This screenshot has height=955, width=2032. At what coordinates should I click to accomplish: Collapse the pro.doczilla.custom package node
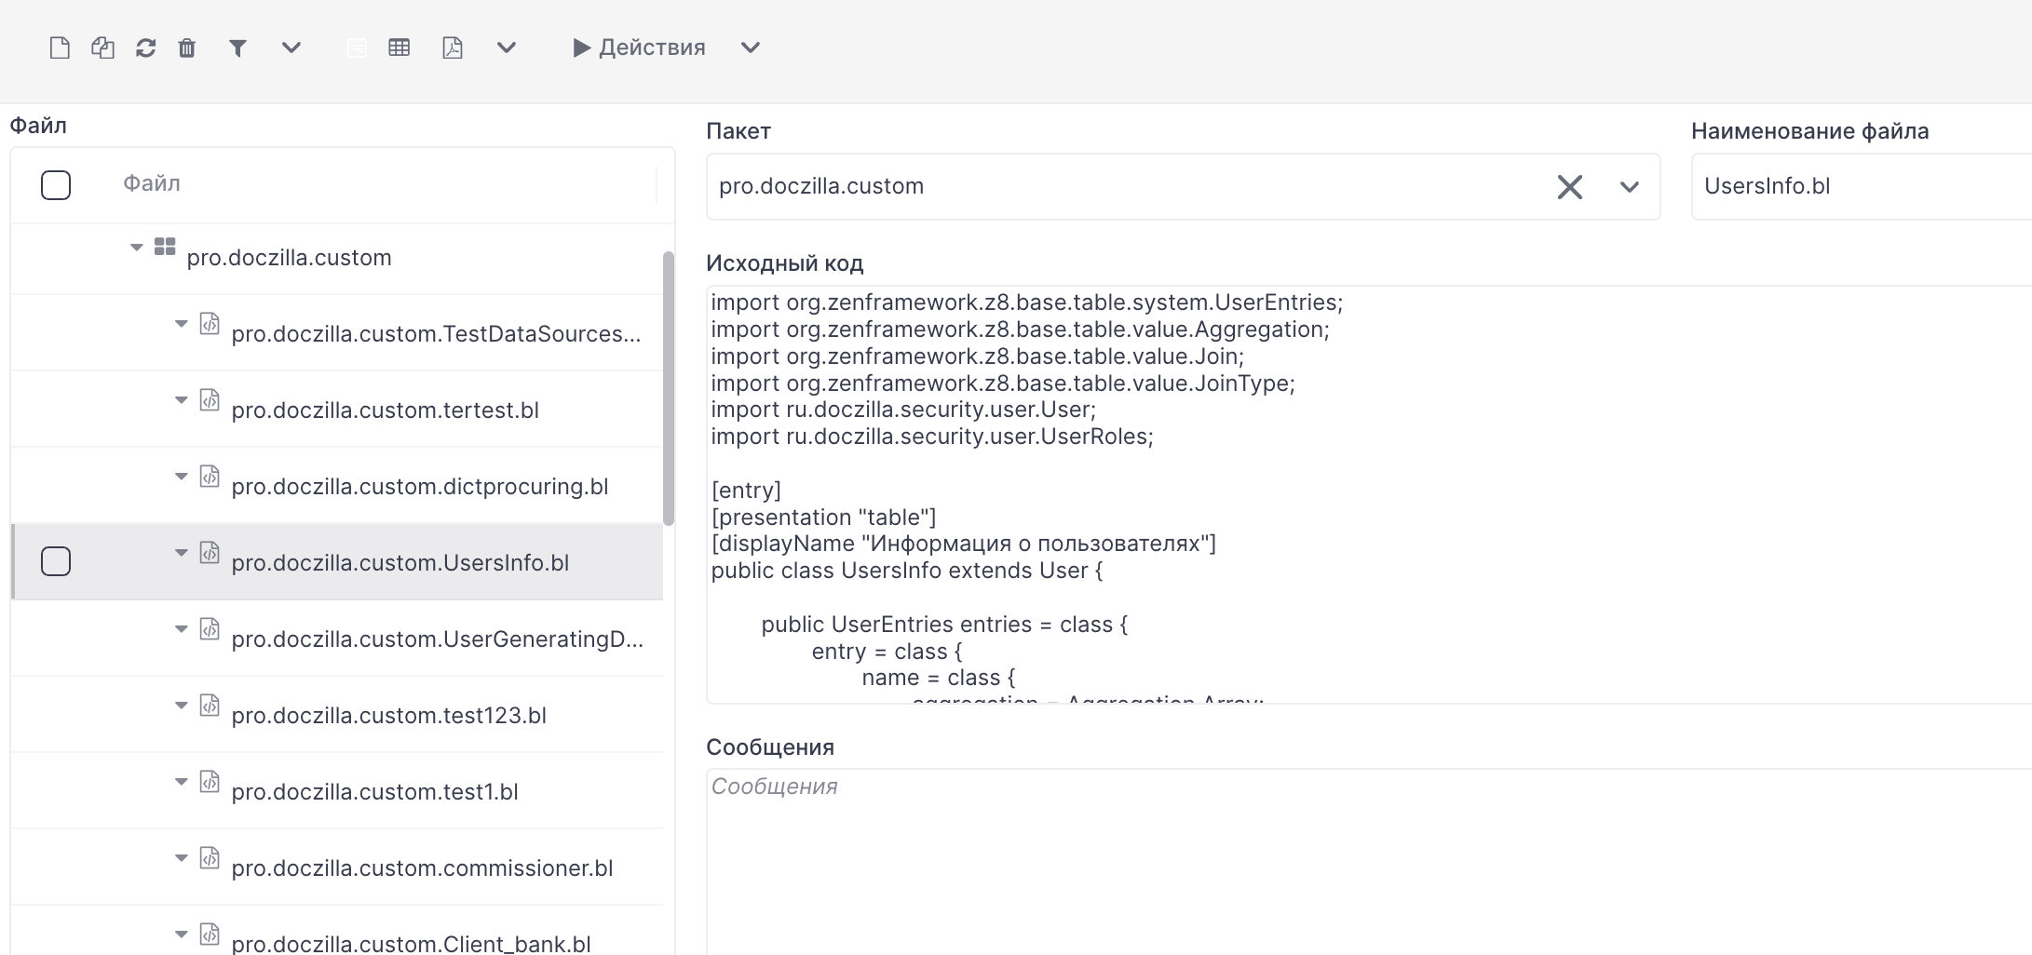point(137,247)
